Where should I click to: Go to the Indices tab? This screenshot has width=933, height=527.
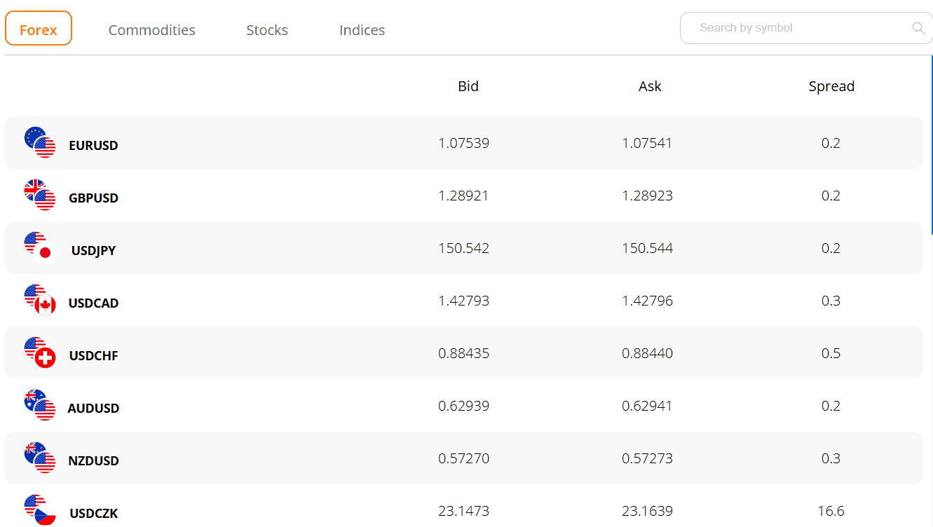click(x=362, y=30)
